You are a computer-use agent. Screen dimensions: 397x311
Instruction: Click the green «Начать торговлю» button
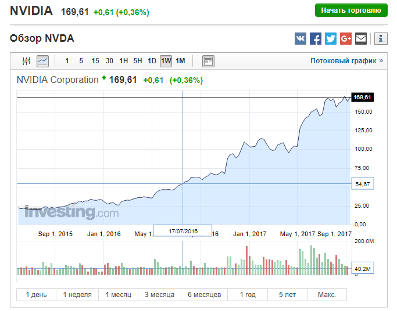[x=351, y=10]
